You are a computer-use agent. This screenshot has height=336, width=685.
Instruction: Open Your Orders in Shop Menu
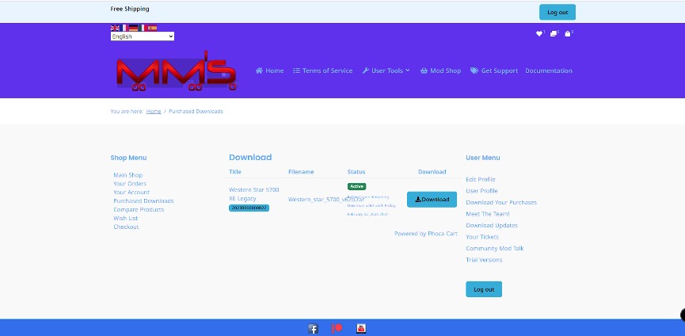click(130, 184)
